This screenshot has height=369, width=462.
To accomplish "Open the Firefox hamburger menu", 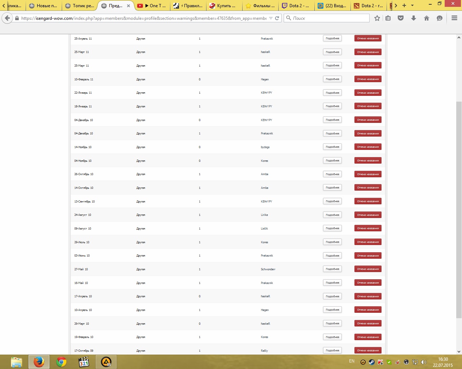I will (x=454, y=18).
